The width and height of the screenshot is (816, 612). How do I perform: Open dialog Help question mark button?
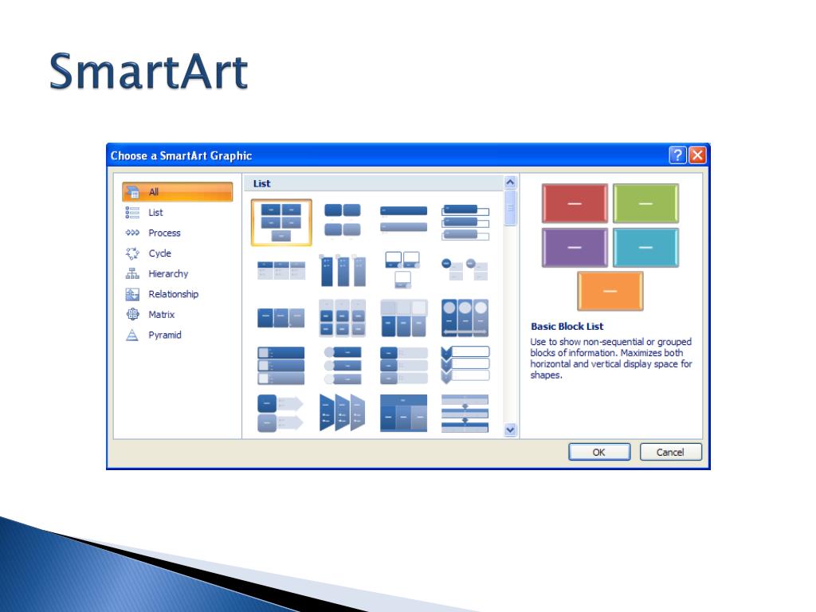677,155
